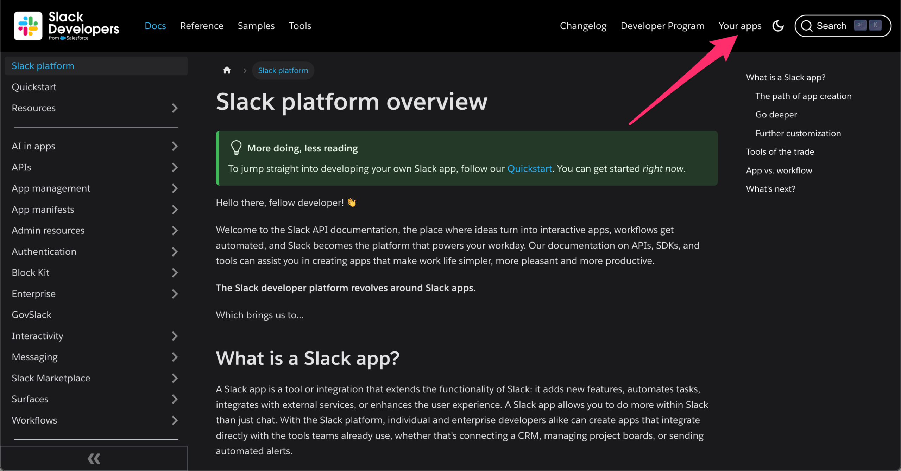
Task: Jump to 'The path of app creation'
Action: click(803, 96)
